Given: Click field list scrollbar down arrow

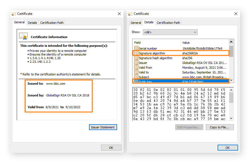Looking at the screenshot, I should 231,80.
